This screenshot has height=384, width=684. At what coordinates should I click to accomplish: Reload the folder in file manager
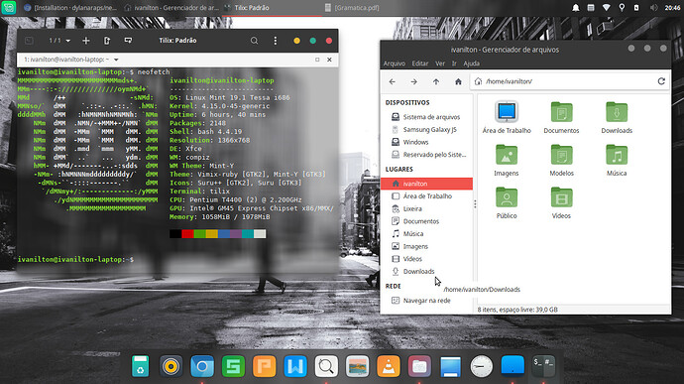click(661, 81)
